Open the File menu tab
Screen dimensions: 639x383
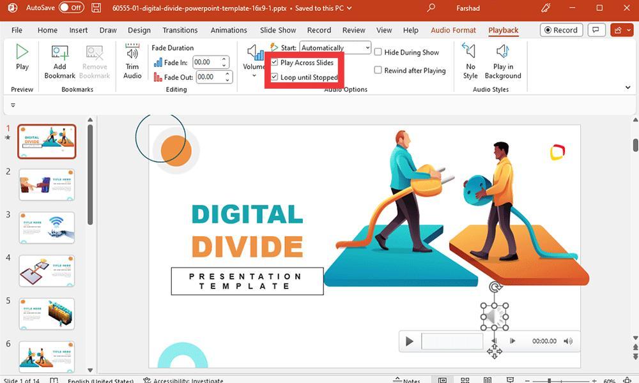[17, 30]
